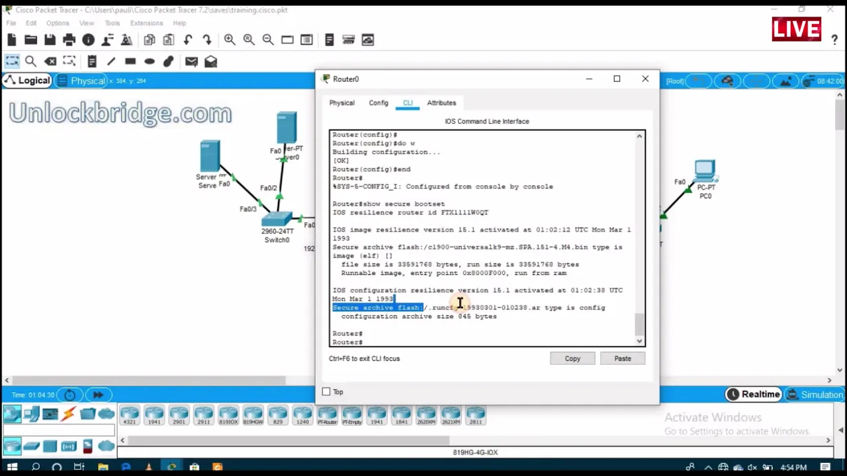Choose the Draw Ellipse tool
Viewport: 847px width, 476px height.
coord(150,61)
